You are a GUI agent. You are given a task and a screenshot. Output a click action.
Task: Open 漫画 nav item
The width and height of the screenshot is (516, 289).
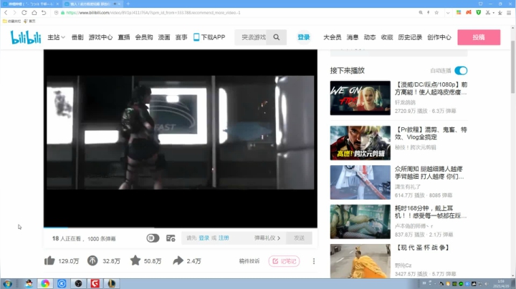[x=164, y=37]
